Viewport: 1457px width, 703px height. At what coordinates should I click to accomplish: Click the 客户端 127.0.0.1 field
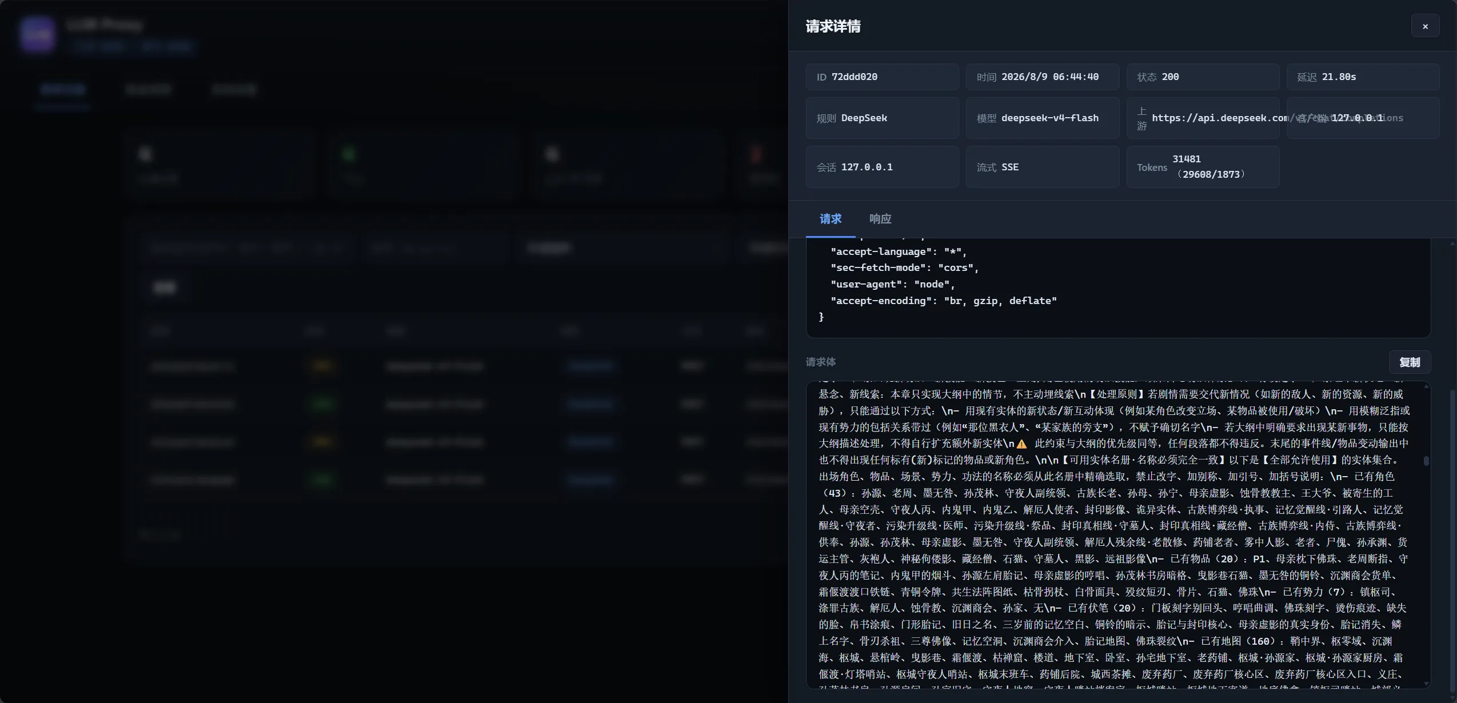(1363, 118)
